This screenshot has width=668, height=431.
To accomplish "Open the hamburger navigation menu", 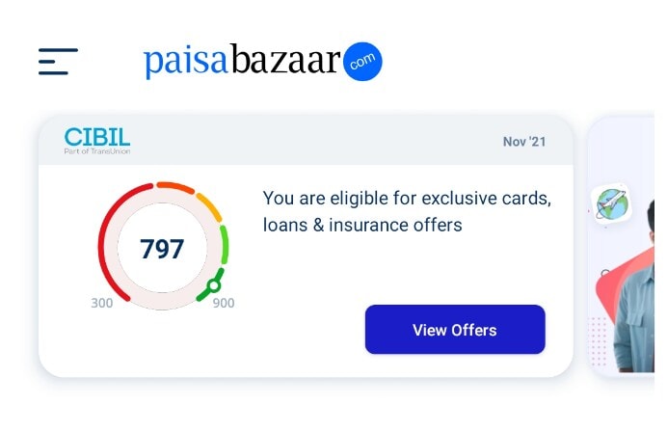I will tap(58, 62).
